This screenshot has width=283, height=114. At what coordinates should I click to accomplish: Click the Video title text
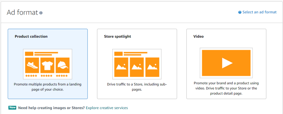point(198,37)
